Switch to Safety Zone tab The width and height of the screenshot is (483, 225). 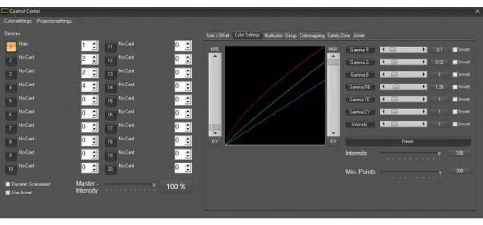pos(339,36)
